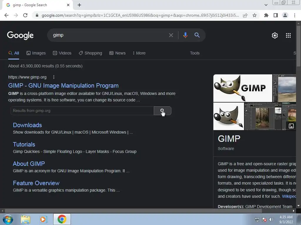Switch to the Videos tab

[x=62, y=53]
